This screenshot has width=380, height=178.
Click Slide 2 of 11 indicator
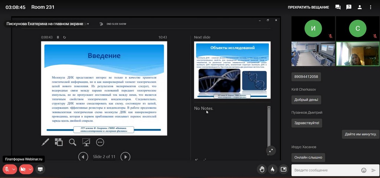tap(104, 157)
